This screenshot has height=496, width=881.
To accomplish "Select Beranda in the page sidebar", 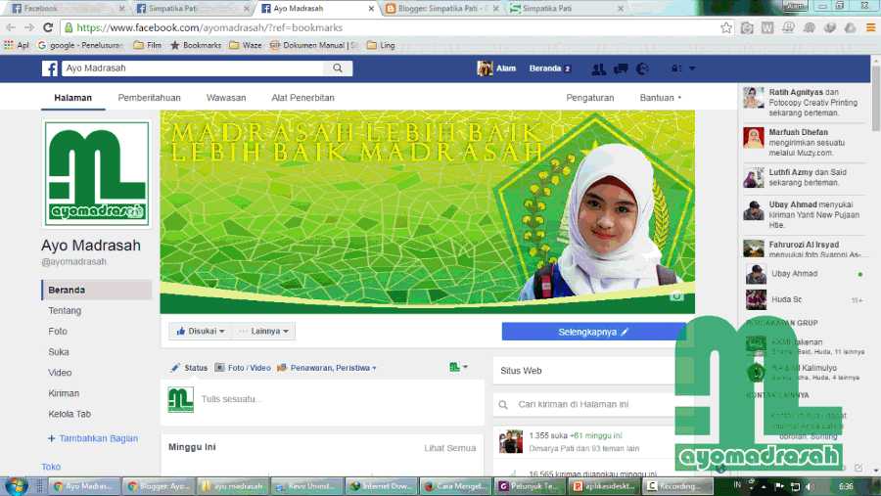I will tap(97, 290).
